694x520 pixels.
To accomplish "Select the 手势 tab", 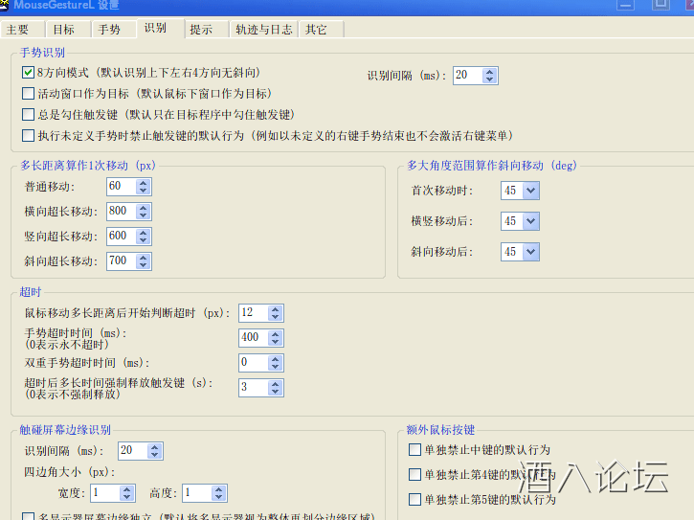I will click(x=109, y=30).
